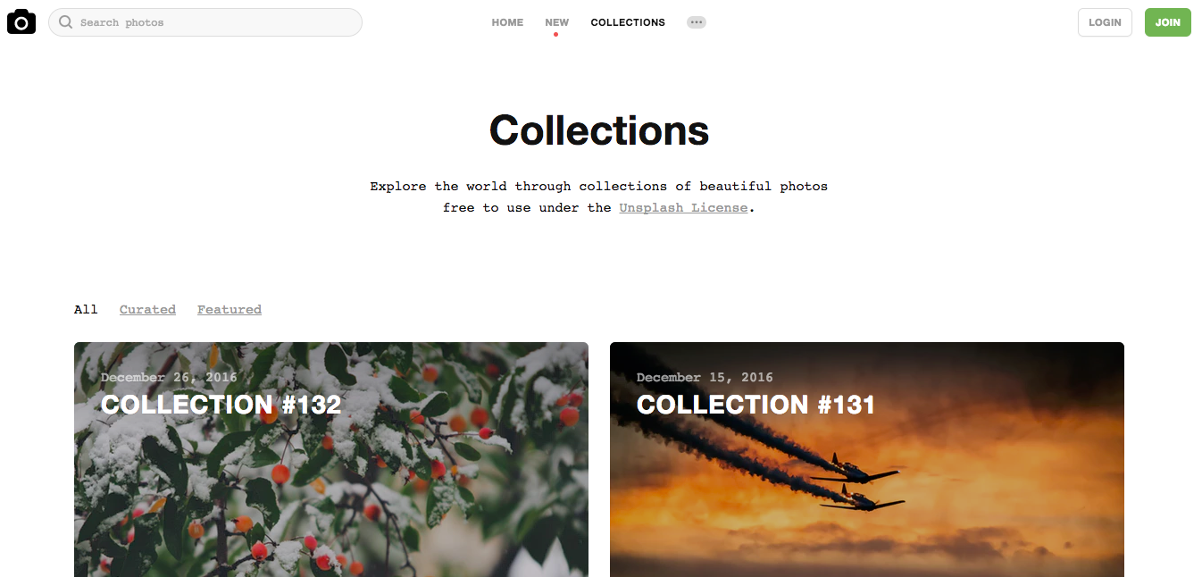Click the Unsplash camera logo

[21, 21]
